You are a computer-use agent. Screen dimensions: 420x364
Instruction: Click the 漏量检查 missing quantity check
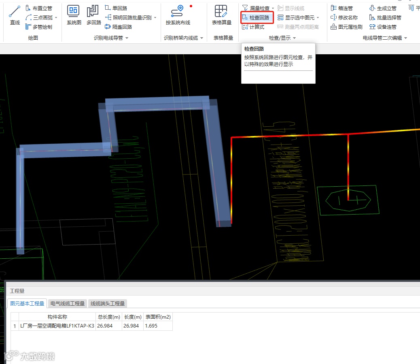pyautogui.click(x=256, y=9)
